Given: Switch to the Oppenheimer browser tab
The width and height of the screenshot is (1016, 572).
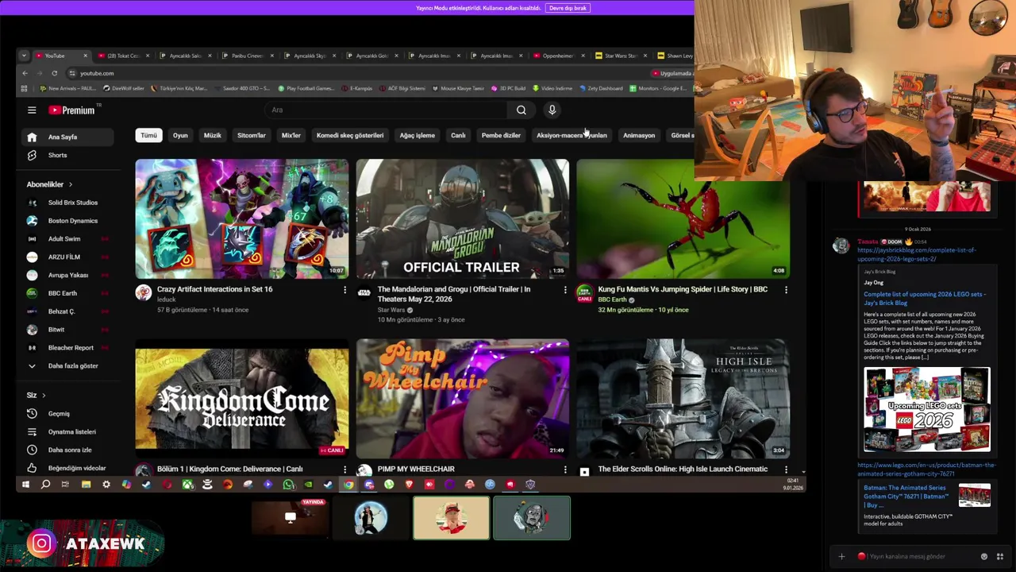Looking at the screenshot, I should 558,56.
